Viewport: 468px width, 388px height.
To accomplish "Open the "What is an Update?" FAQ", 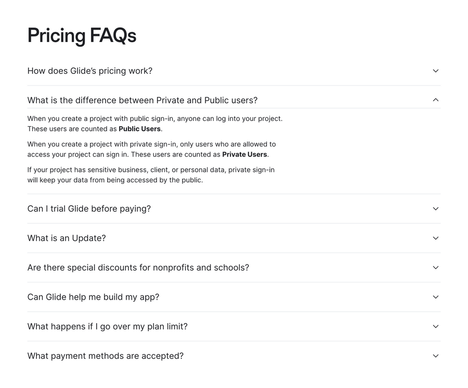I will 234,238.
